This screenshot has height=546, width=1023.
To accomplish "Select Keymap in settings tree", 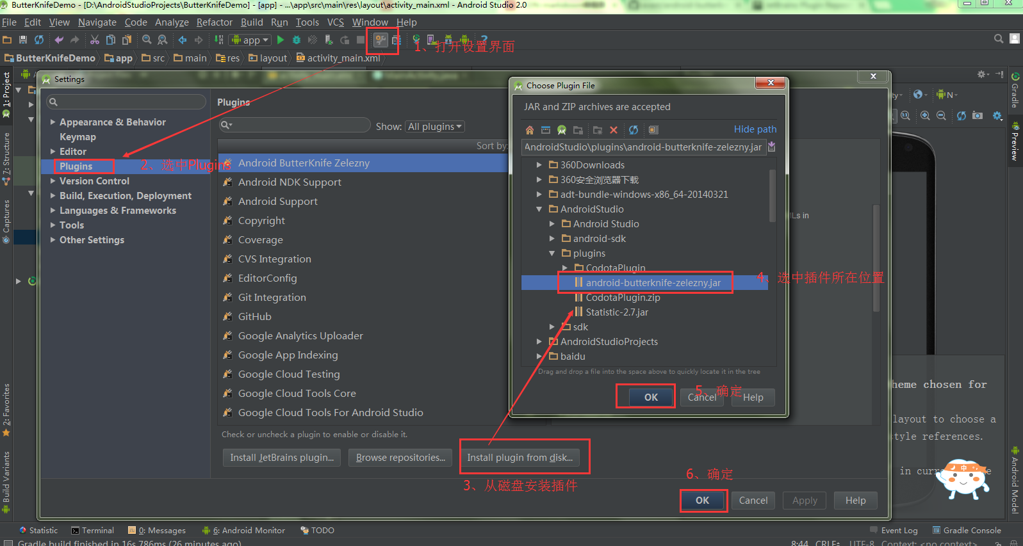I will click(78, 137).
